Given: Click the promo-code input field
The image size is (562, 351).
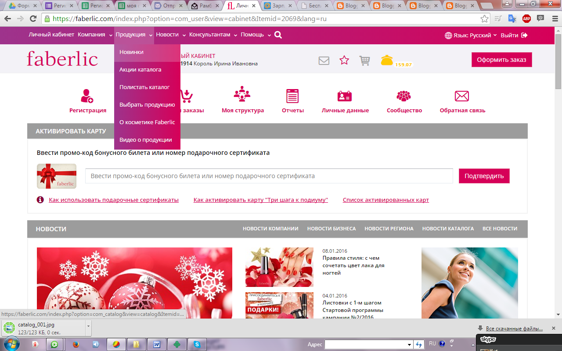Looking at the screenshot, I should click(x=269, y=176).
